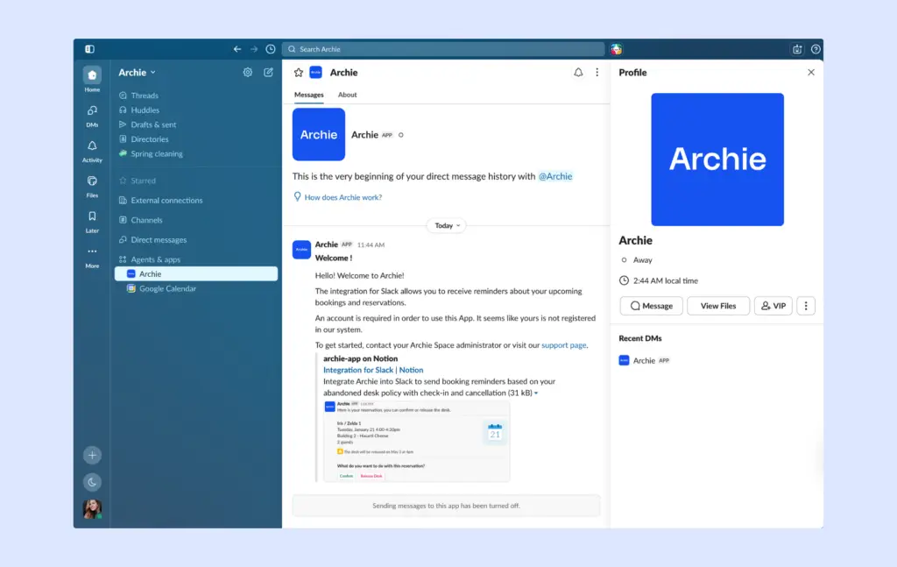The height and width of the screenshot is (567, 897).
Task: Open Archie under Recent DMs
Action: pos(644,360)
